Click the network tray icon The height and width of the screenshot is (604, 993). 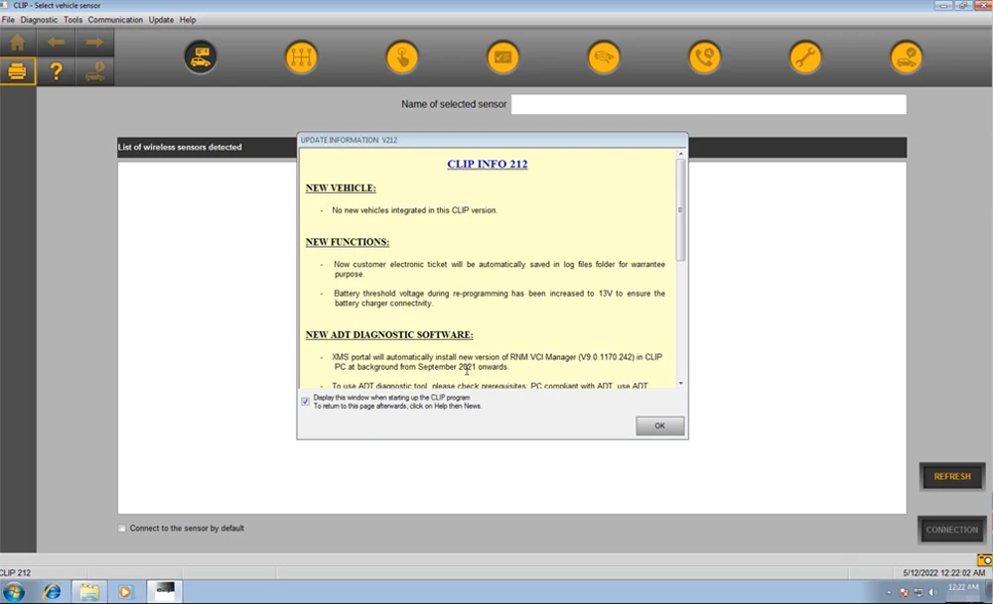coord(919,593)
